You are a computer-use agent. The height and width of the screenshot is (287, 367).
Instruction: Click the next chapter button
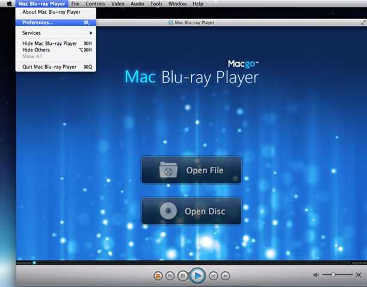tap(226, 276)
